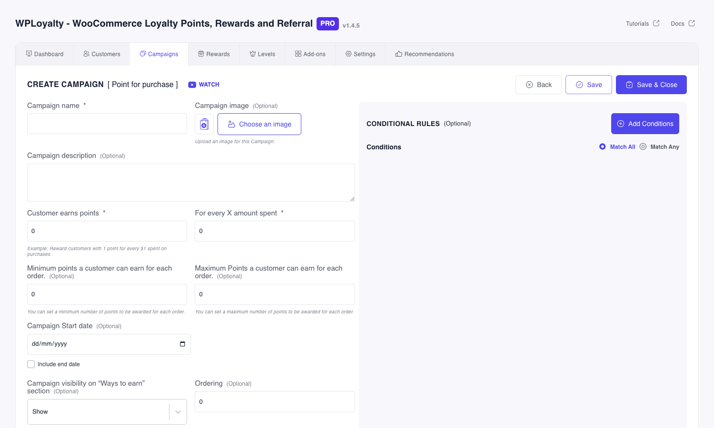The width and height of the screenshot is (714, 428).
Task: Click the Customers tab people icon
Action: pyautogui.click(x=86, y=54)
